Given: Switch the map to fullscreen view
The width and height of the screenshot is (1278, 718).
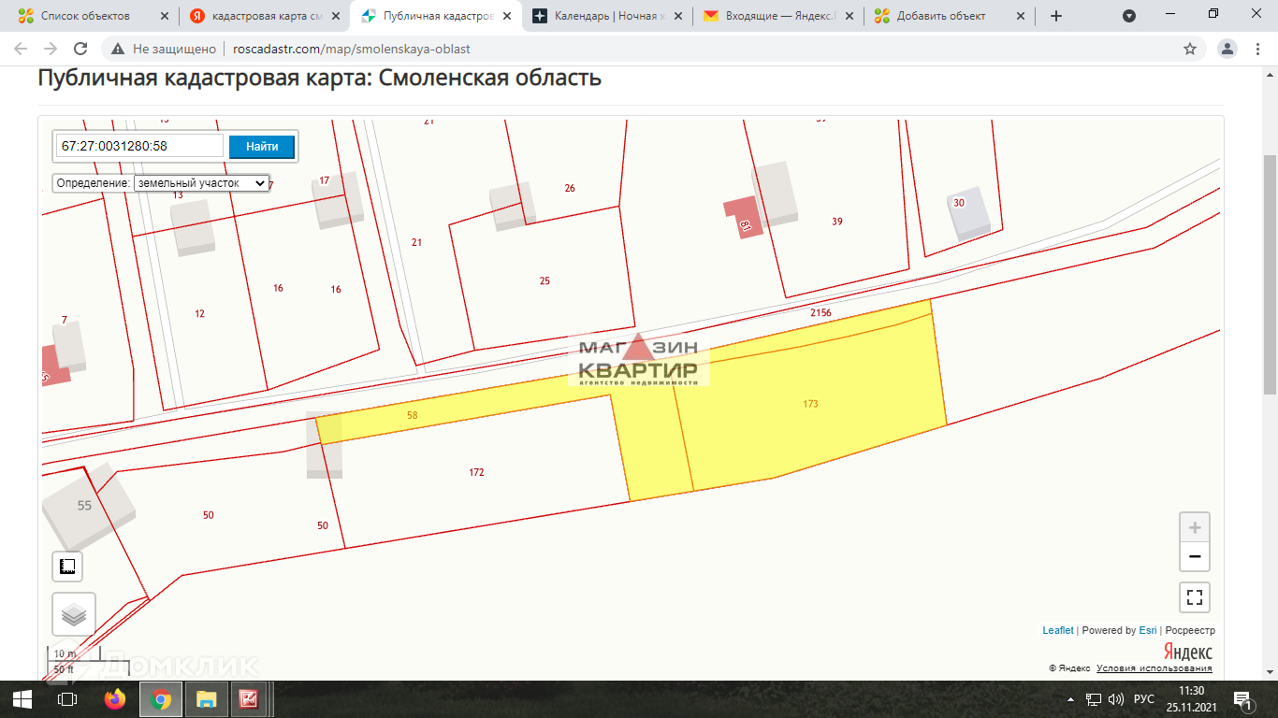Looking at the screenshot, I should [x=1195, y=596].
